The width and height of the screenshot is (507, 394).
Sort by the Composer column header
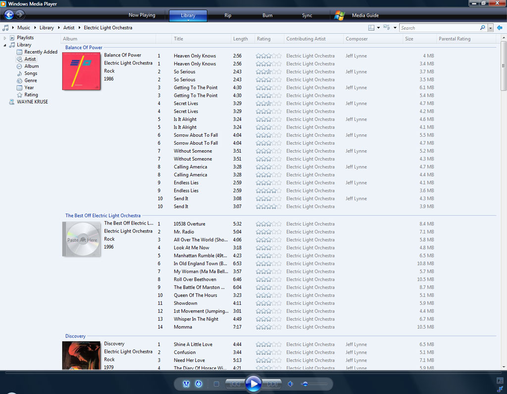click(373, 39)
